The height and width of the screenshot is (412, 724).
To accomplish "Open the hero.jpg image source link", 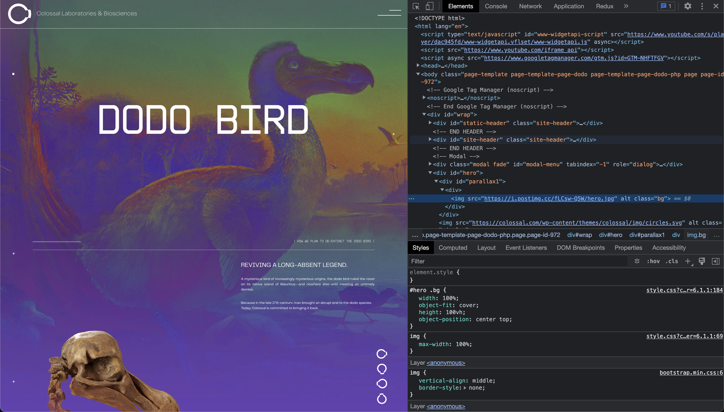I will tap(549, 198).
